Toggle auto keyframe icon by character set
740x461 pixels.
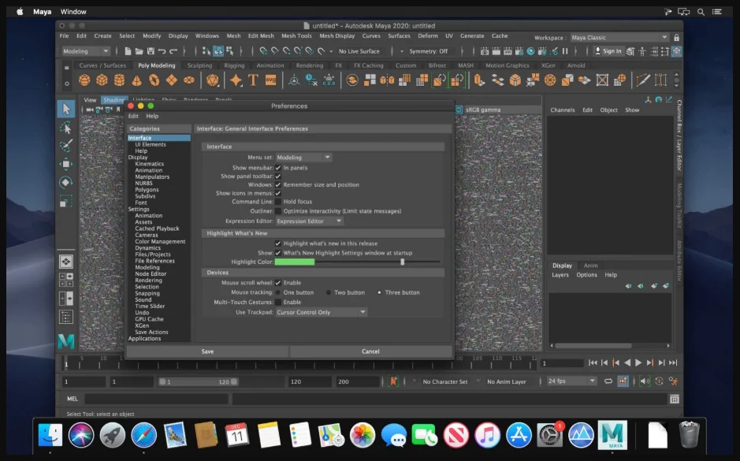393,381
